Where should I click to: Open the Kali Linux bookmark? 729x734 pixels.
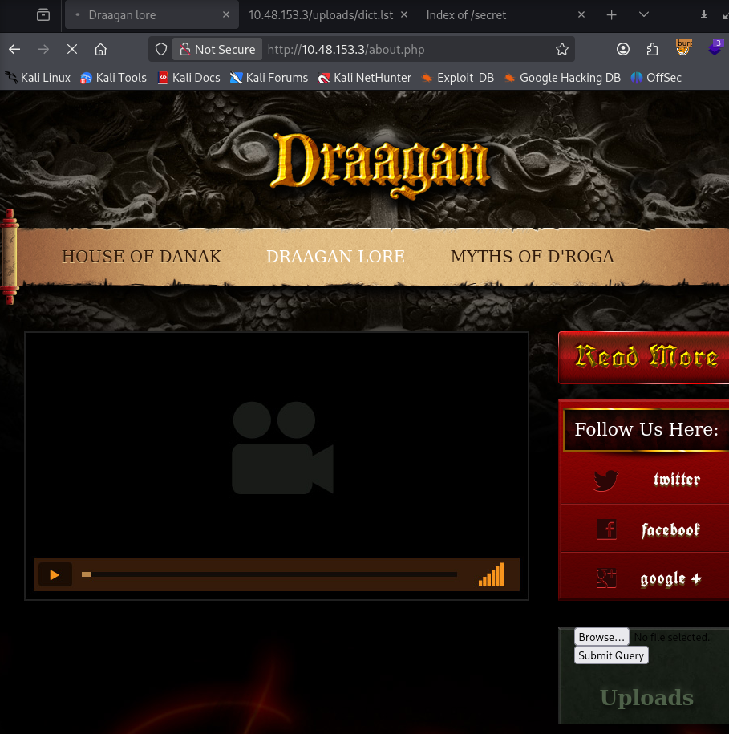click(38, 78)
